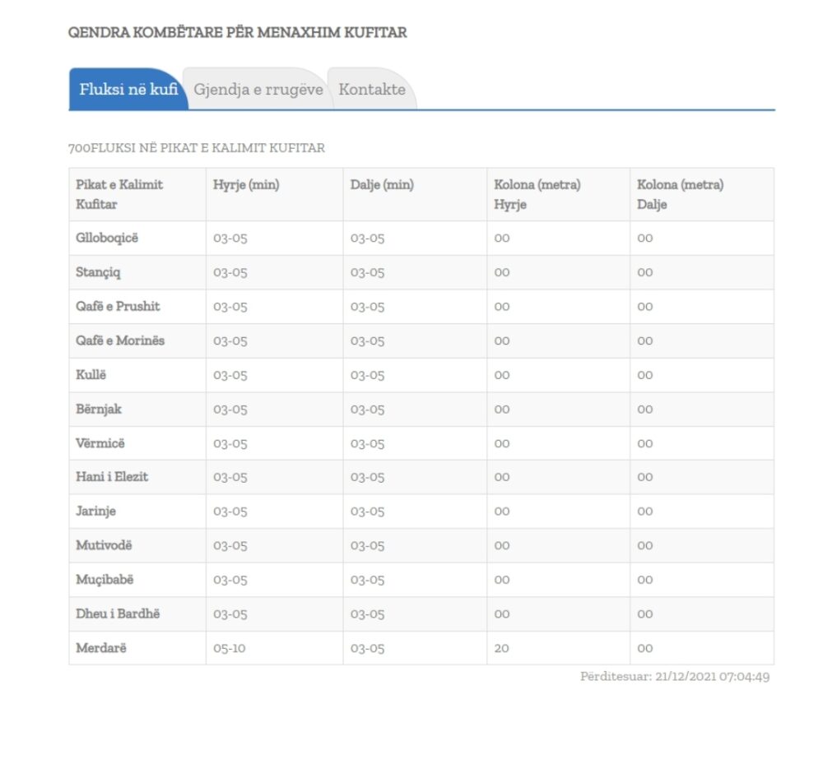Click the Glloboqicë row name
This screenshot has height=764, width=823.
[x=107, y=238]
